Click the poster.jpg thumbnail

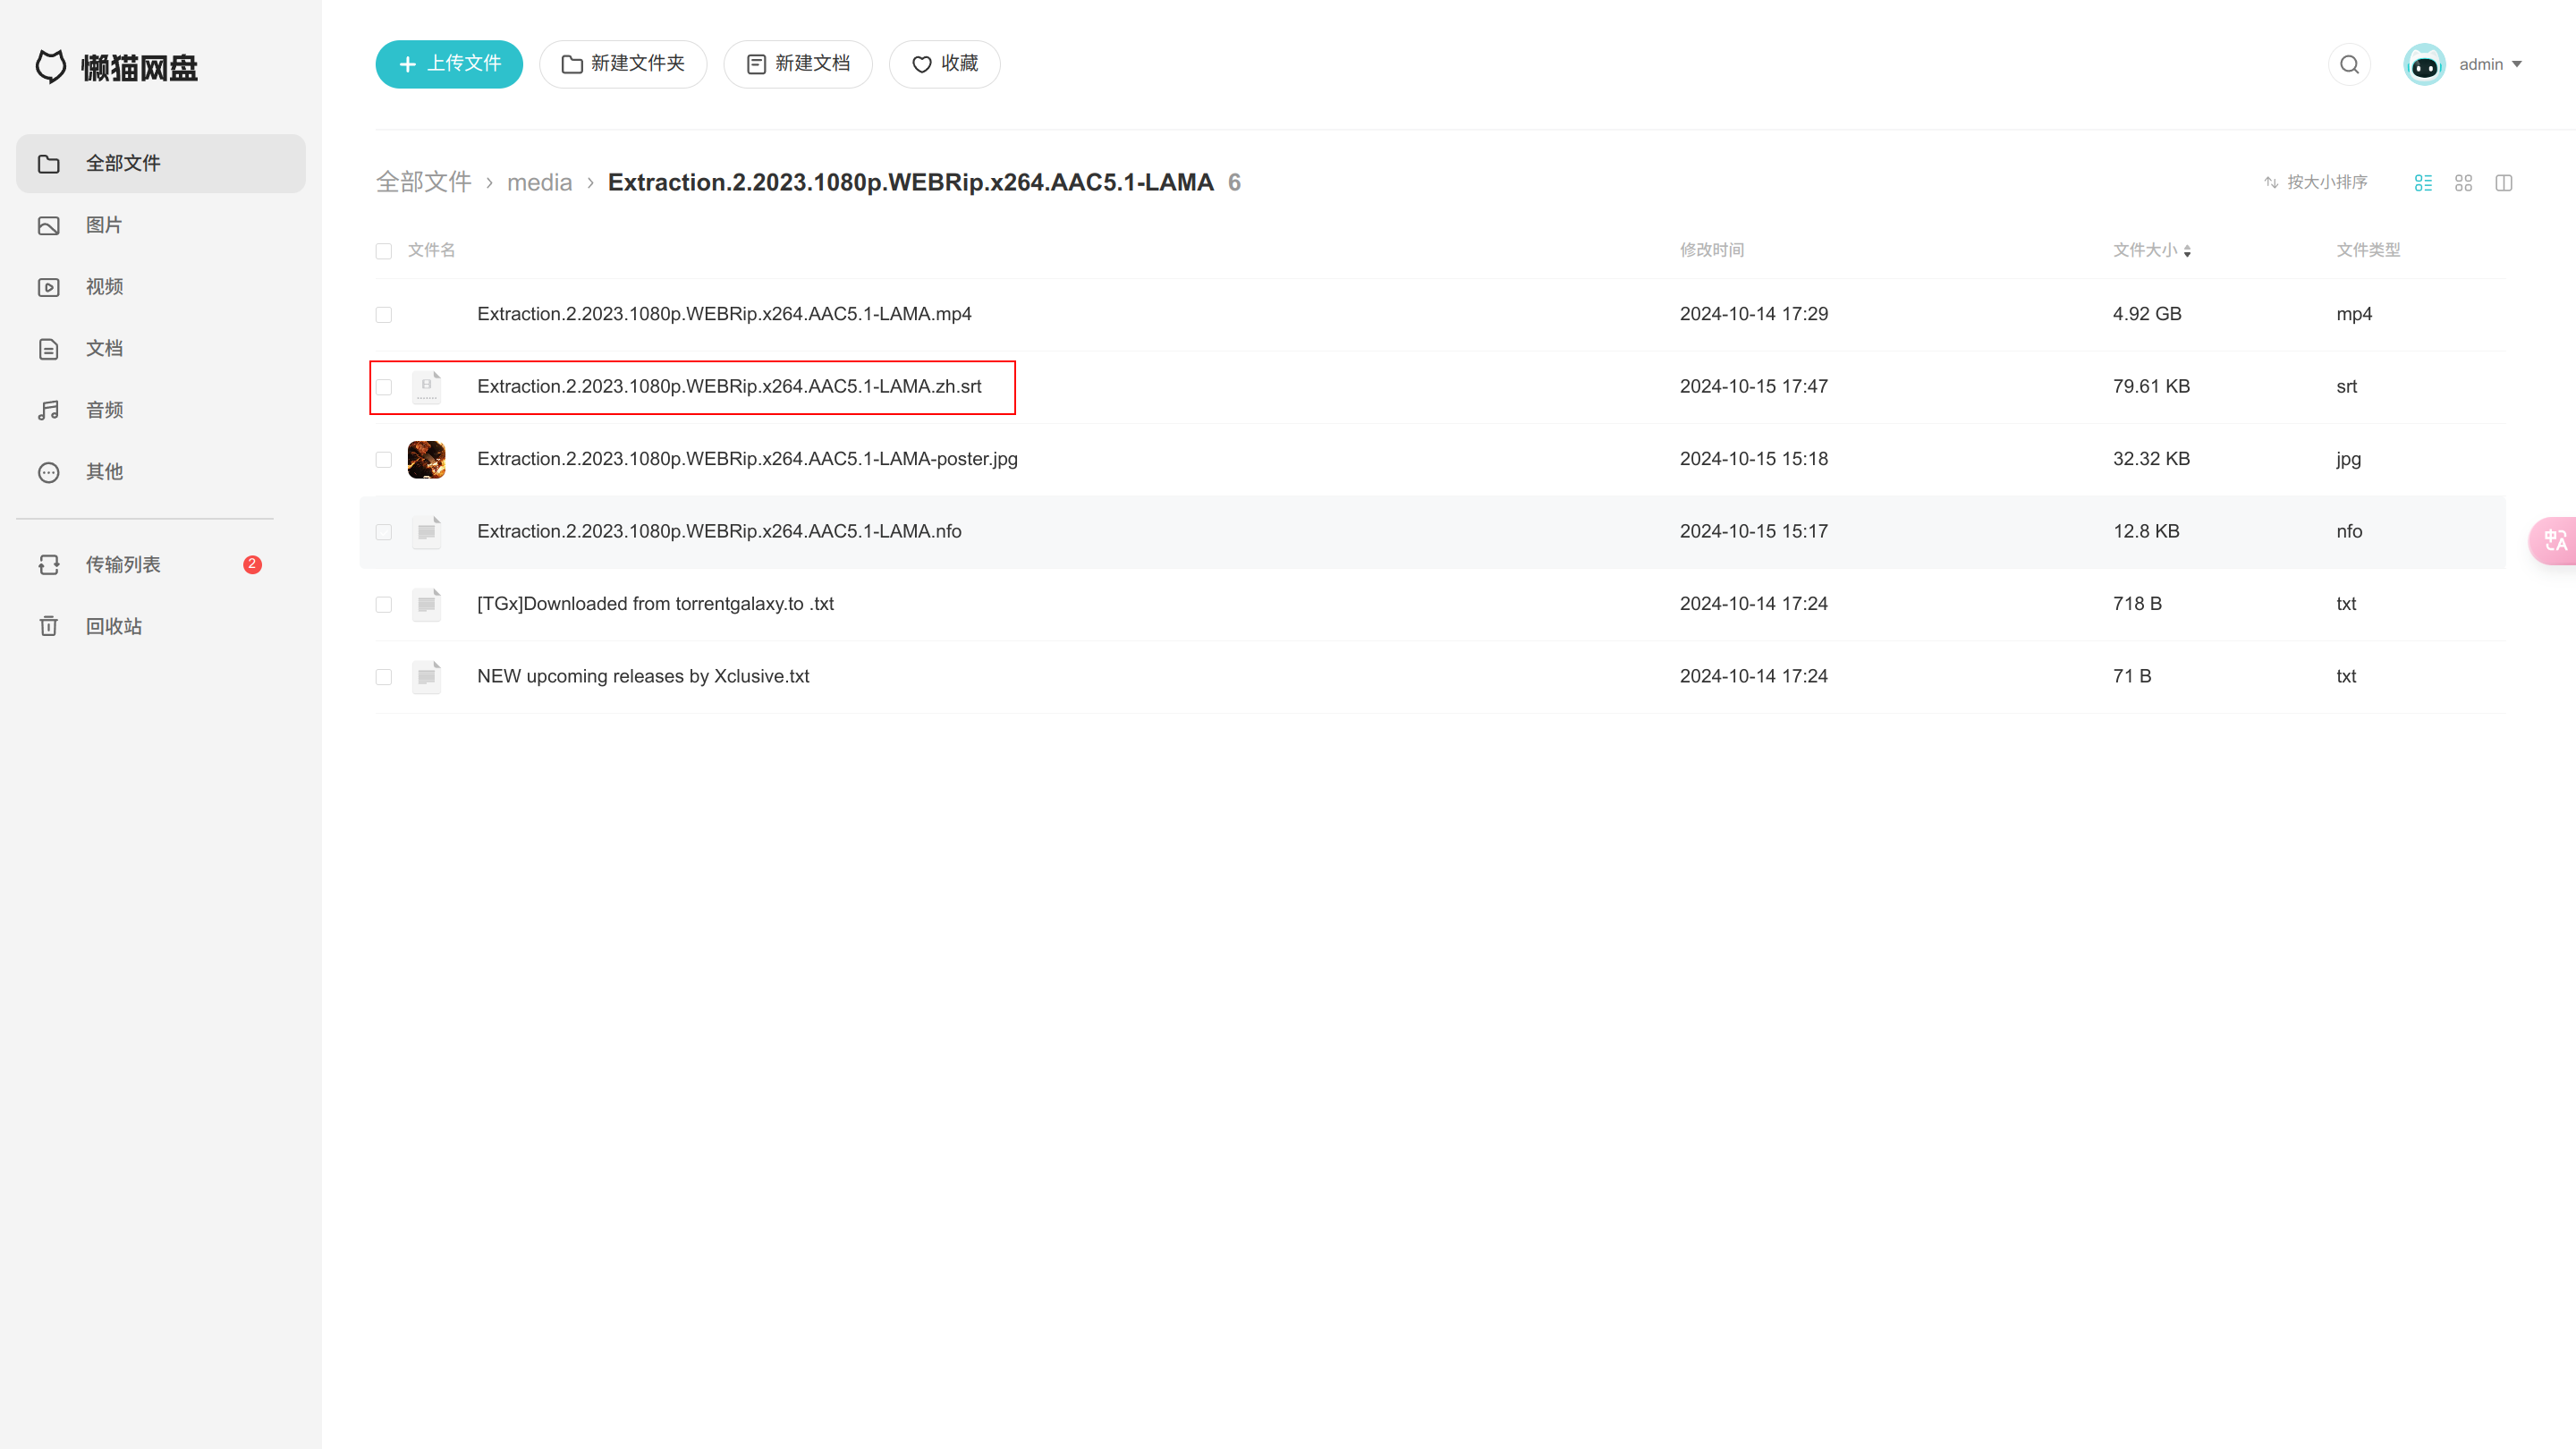click(427, 460)
